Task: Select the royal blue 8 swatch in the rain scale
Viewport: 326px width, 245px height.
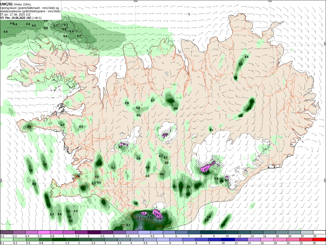Action: [x=202, y=240]
